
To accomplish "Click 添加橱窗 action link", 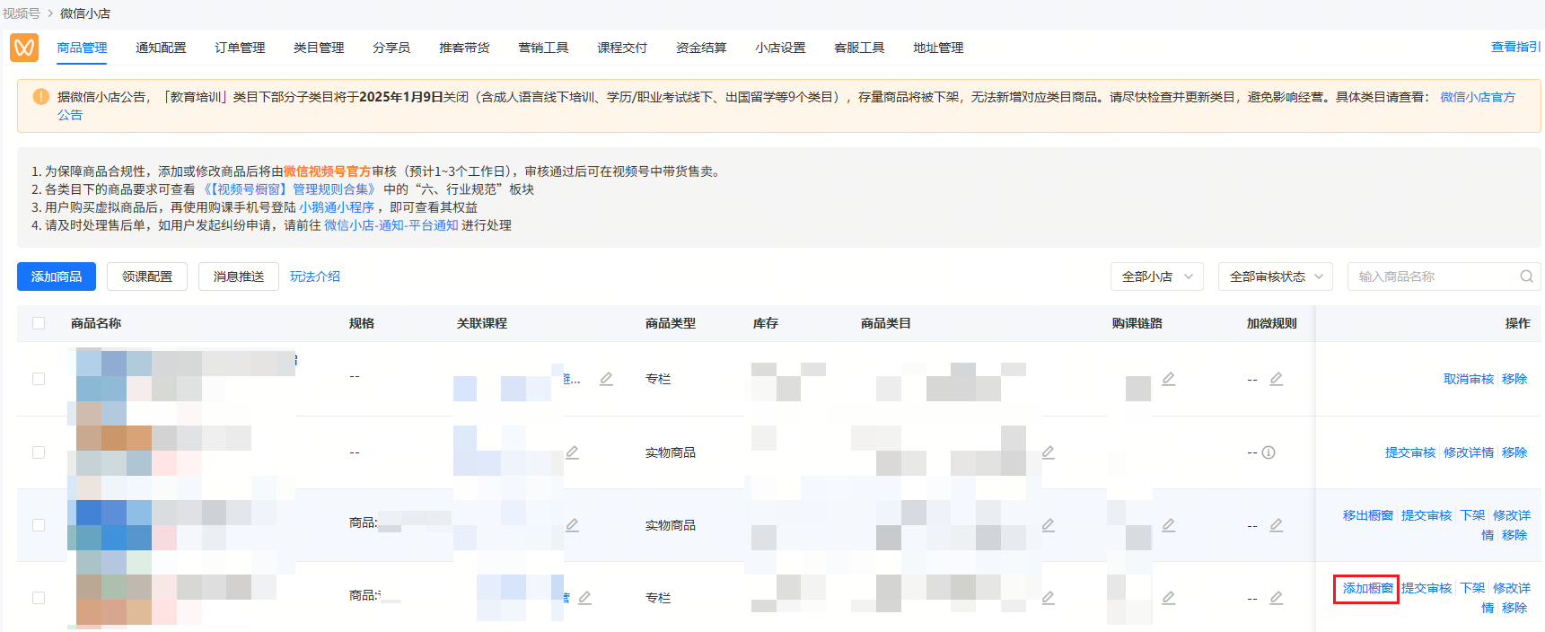I will pyautogui.click(x=1368, y=588).
